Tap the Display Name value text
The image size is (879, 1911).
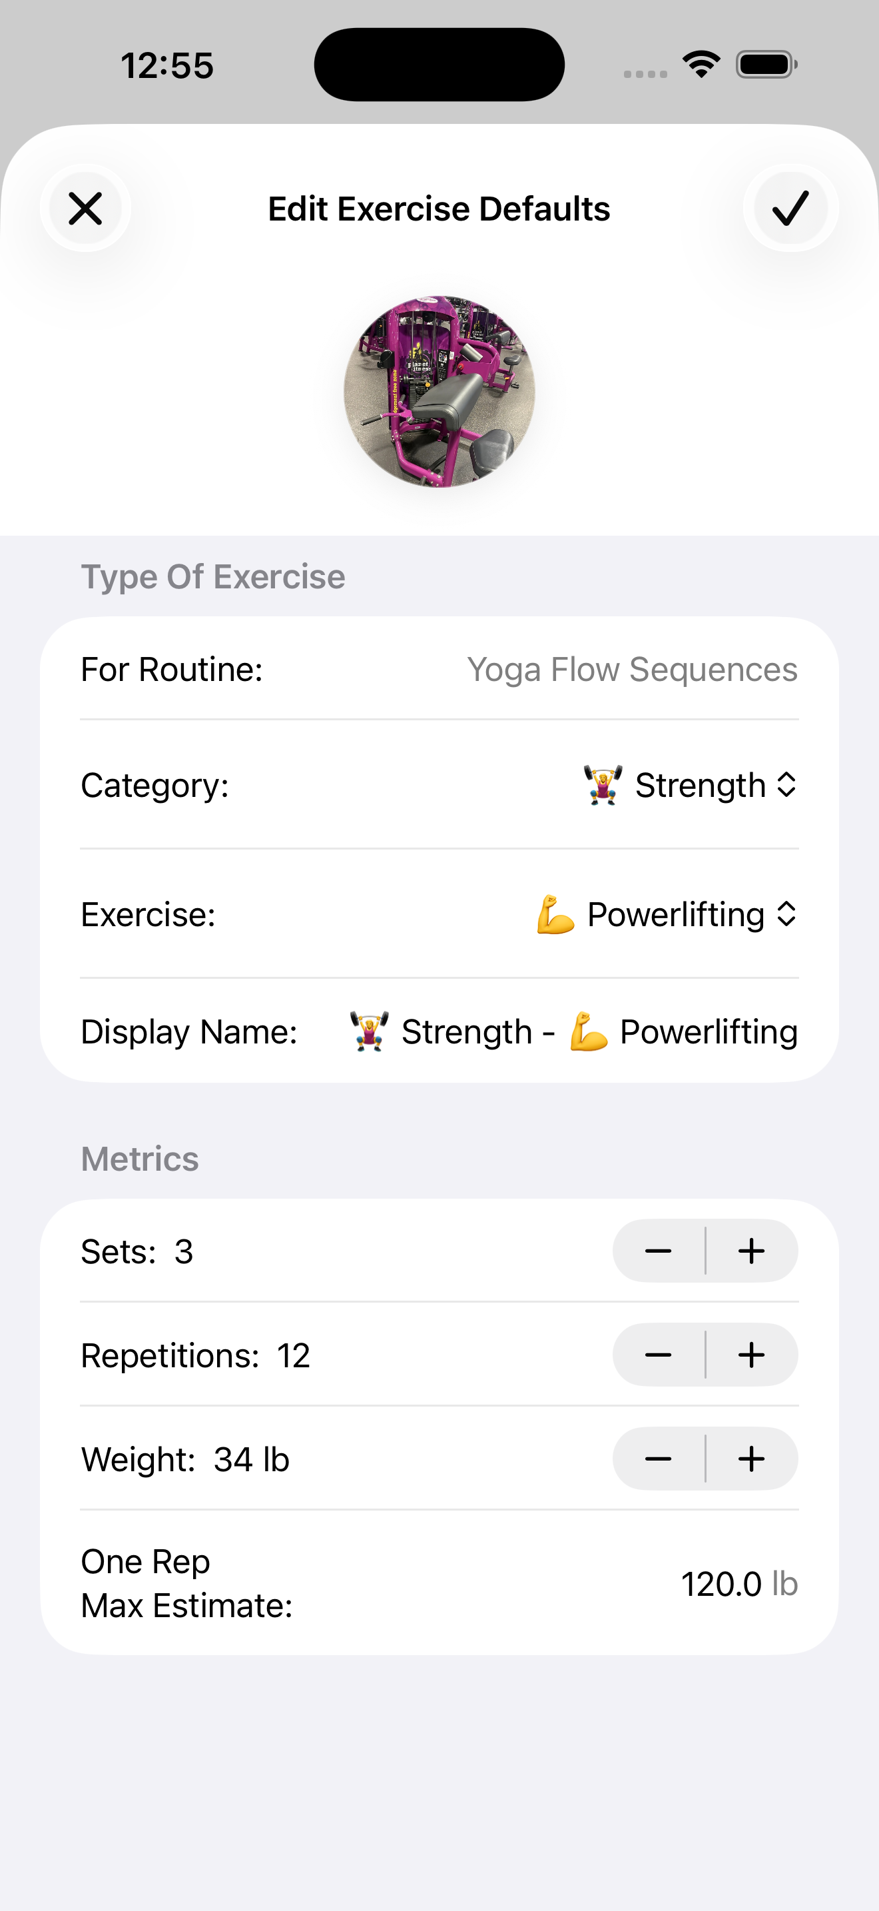coord(573,1032)
